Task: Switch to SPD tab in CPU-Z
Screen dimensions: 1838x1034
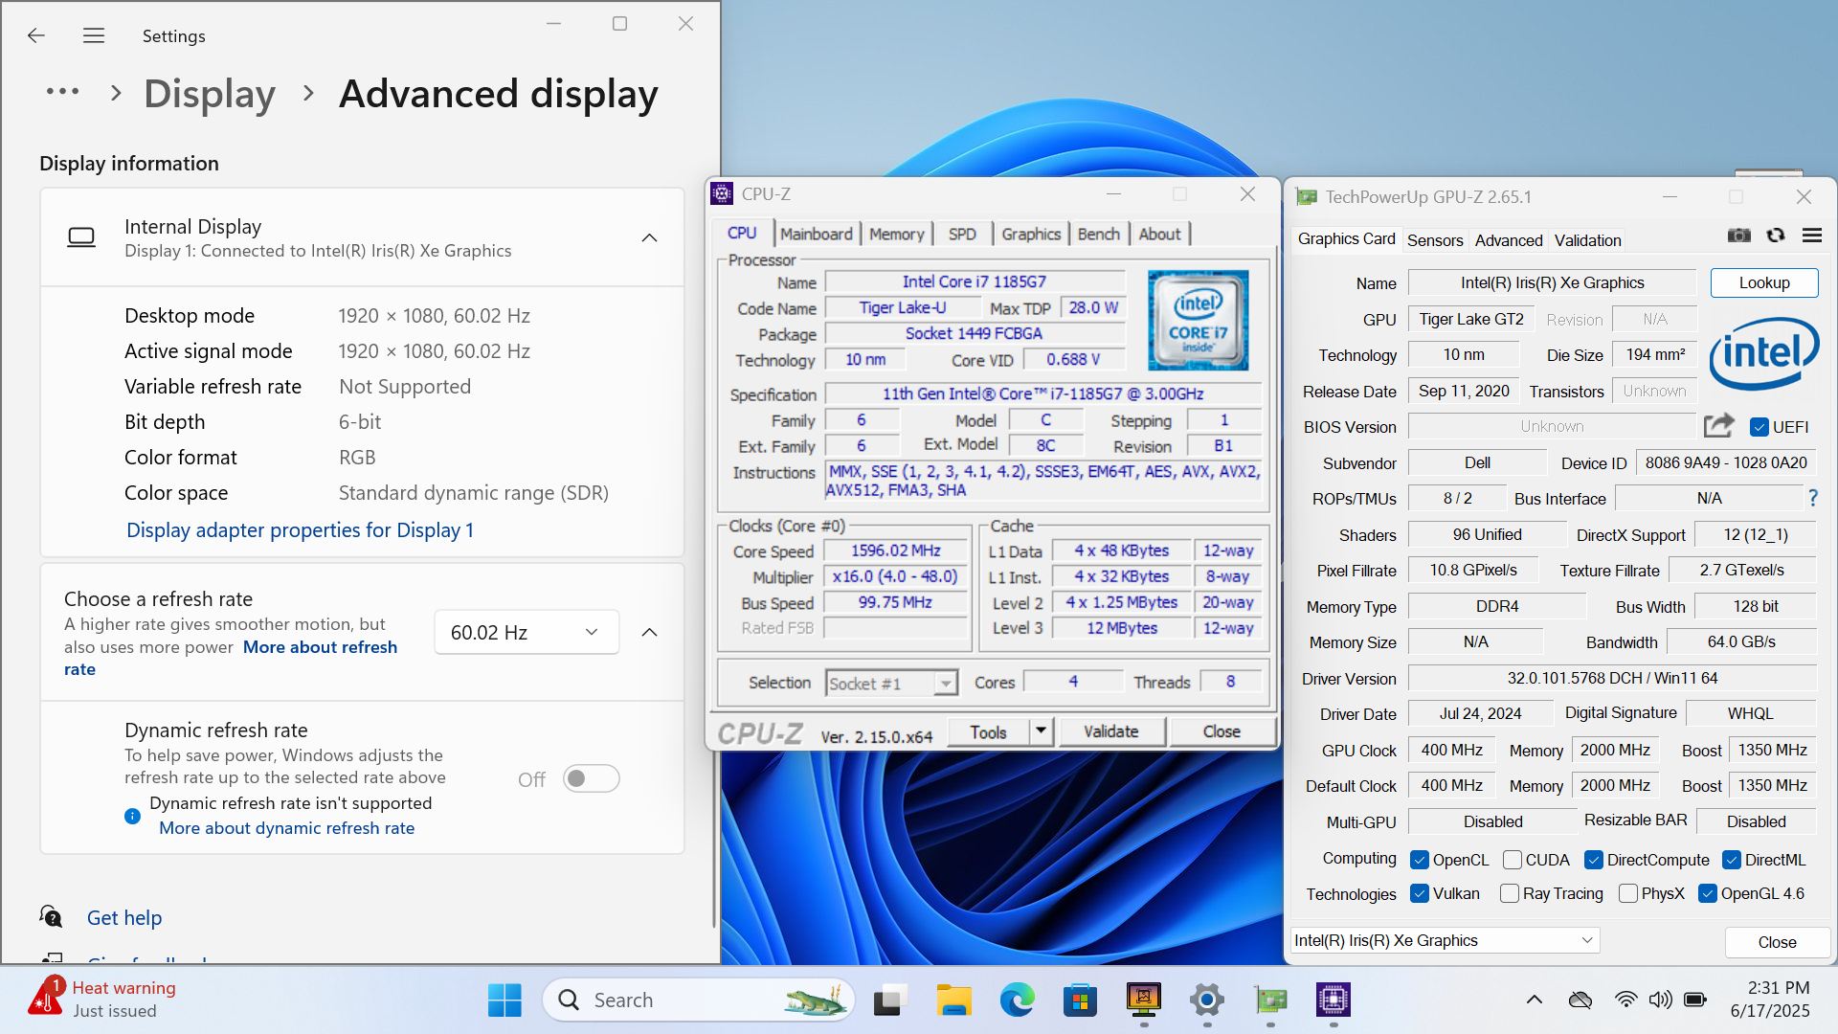Action: tap(962, 234)
